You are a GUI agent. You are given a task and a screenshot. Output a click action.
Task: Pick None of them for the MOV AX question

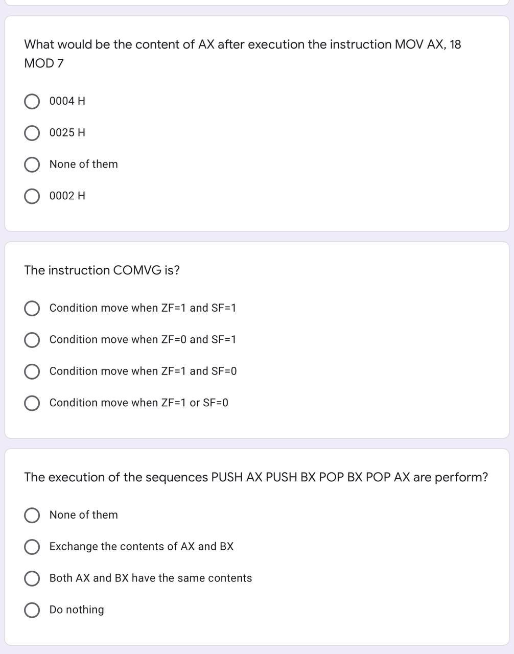[x=32, y=165]
